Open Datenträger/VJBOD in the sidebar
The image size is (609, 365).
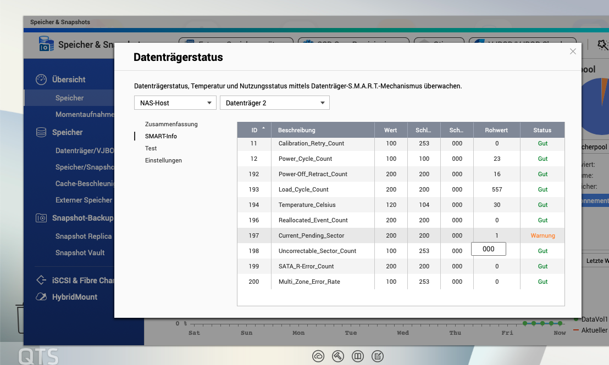click(x=85, y=150)
